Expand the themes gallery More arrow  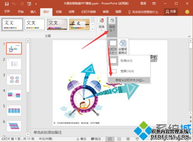[92, 29]
